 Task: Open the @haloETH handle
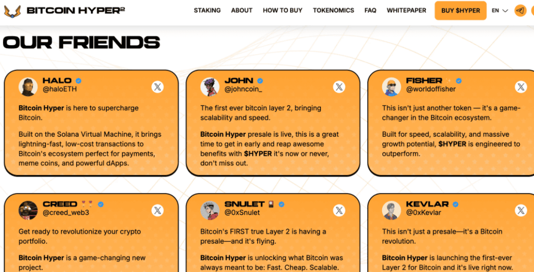click(x=59, y=89)
